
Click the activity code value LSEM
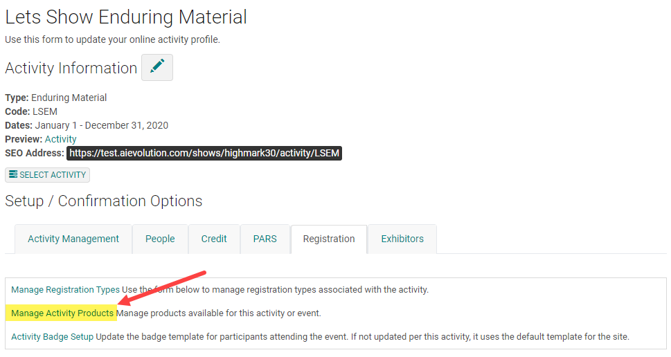45,111
